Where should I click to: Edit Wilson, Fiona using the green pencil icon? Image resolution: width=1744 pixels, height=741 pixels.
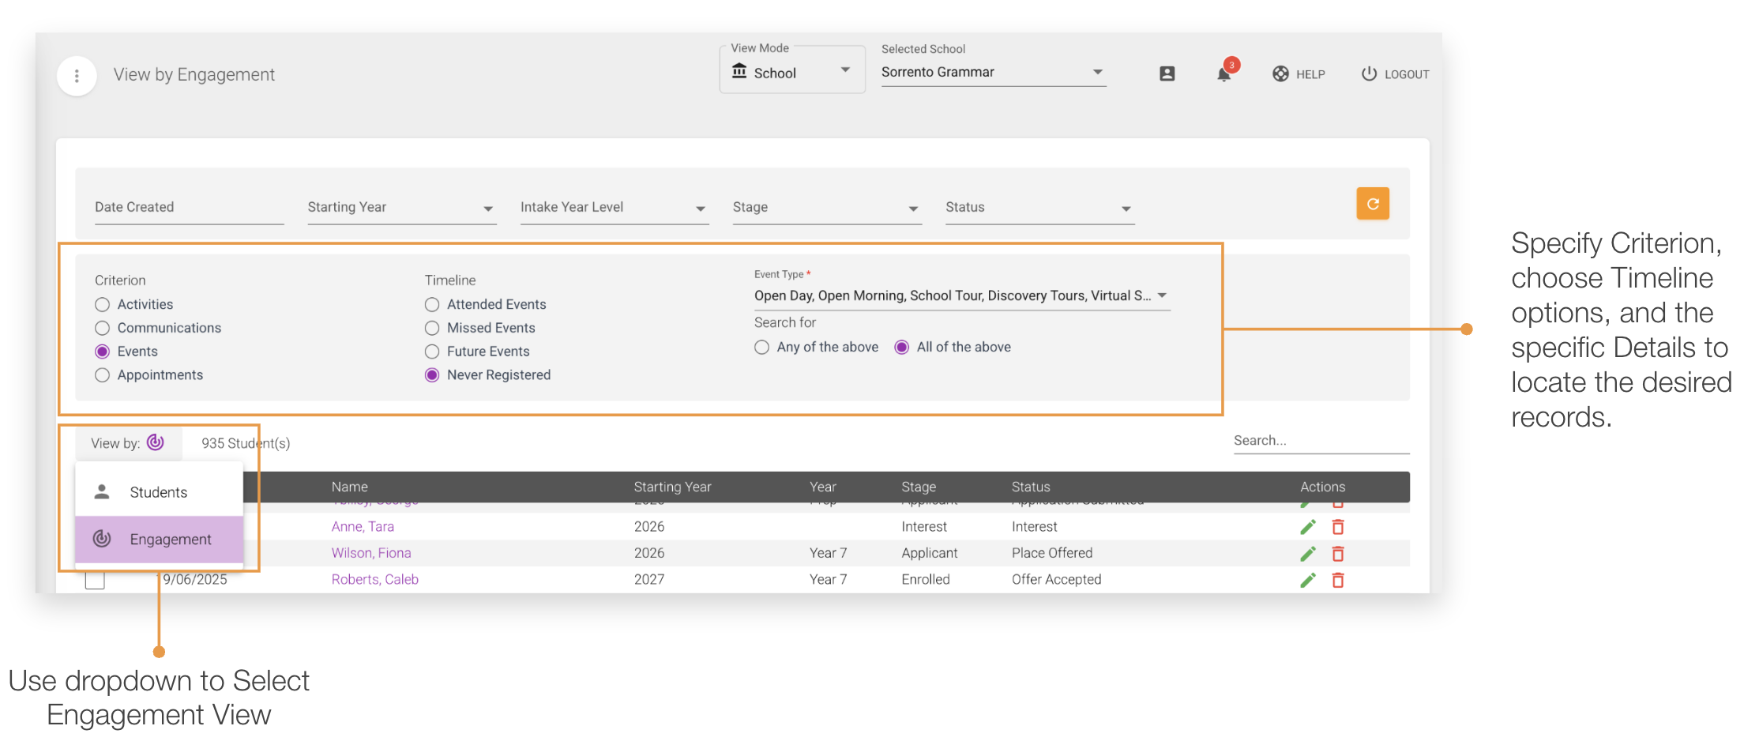[x=1308, y=553]
